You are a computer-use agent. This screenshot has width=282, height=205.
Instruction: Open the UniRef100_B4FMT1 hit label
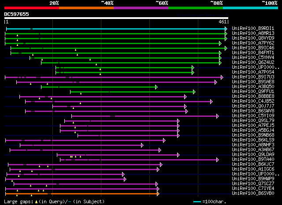253,52
